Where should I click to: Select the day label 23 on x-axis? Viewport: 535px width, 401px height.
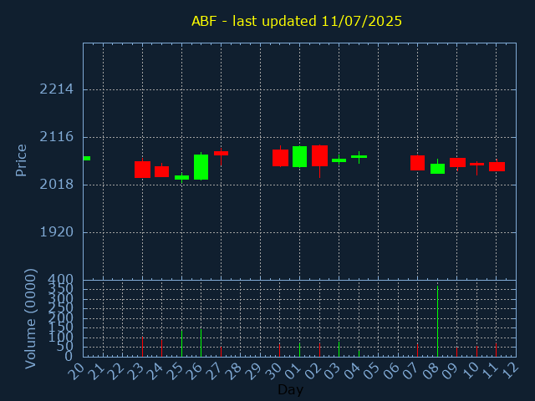(x=135, y=371)
